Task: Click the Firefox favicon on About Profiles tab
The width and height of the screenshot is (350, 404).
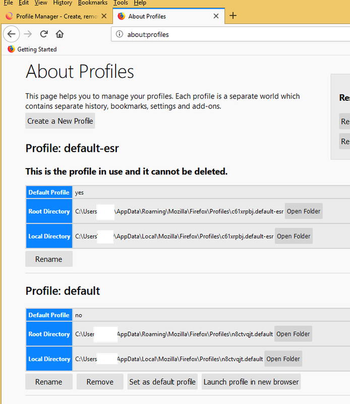Action: tap(121, 16)
